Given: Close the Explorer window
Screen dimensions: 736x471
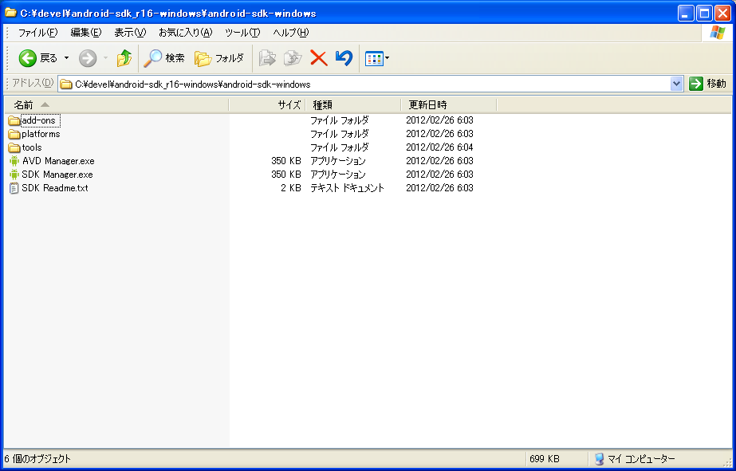Looking at the screenshot, I should (x=722, y=13).
